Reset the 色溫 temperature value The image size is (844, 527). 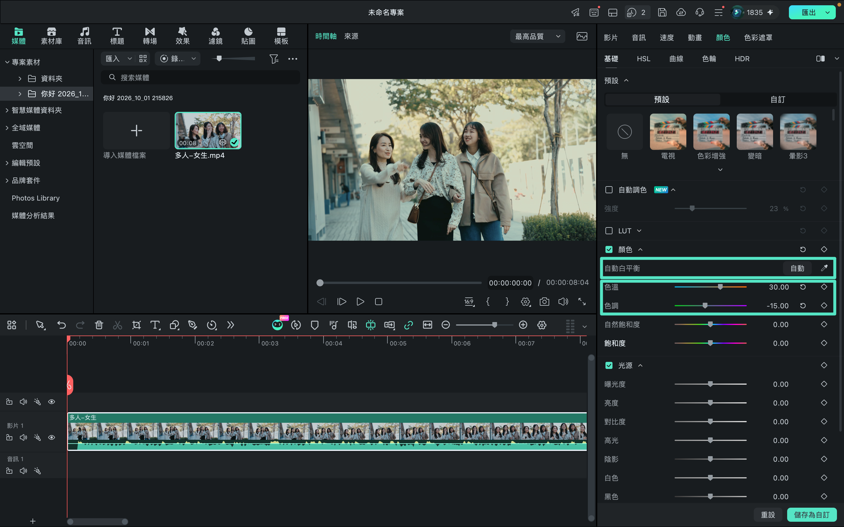click(x=803, y=287)
